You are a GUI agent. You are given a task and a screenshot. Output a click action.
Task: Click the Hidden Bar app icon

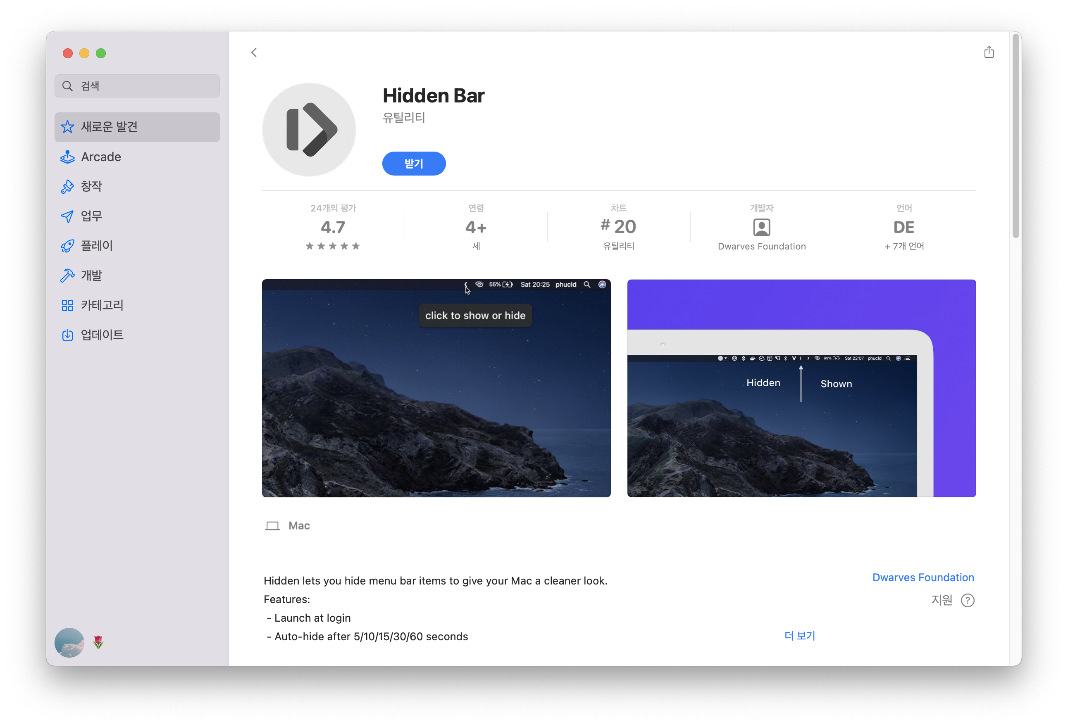(309, 130)
